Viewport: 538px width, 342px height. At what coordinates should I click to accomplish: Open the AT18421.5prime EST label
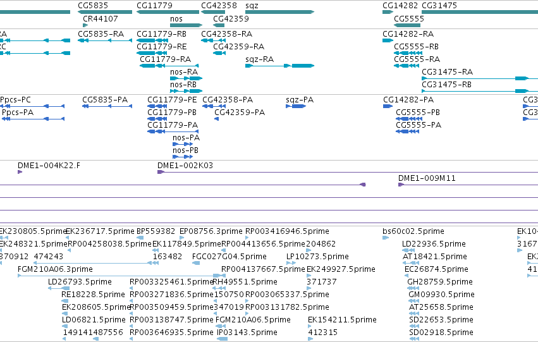tap(434, 257)
